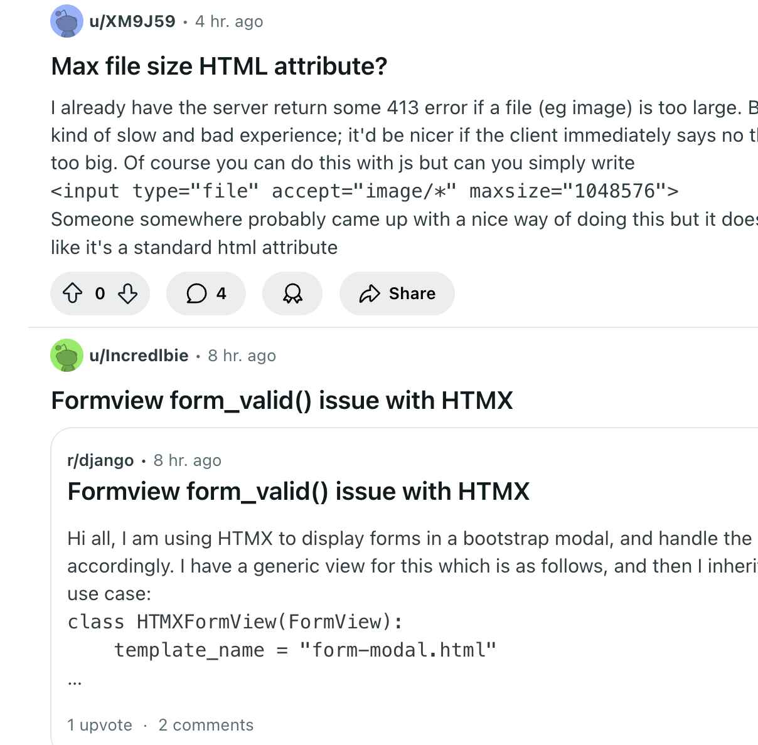Click the input type file code line

(x=365, y=191)
